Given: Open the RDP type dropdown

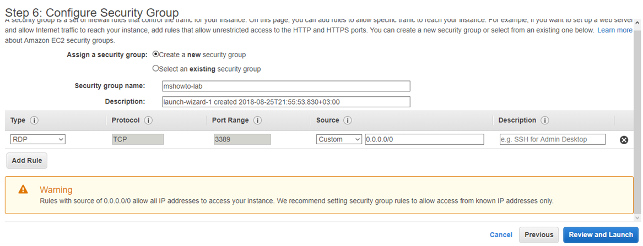Looking at the screenshot, I should coord(37,139).
